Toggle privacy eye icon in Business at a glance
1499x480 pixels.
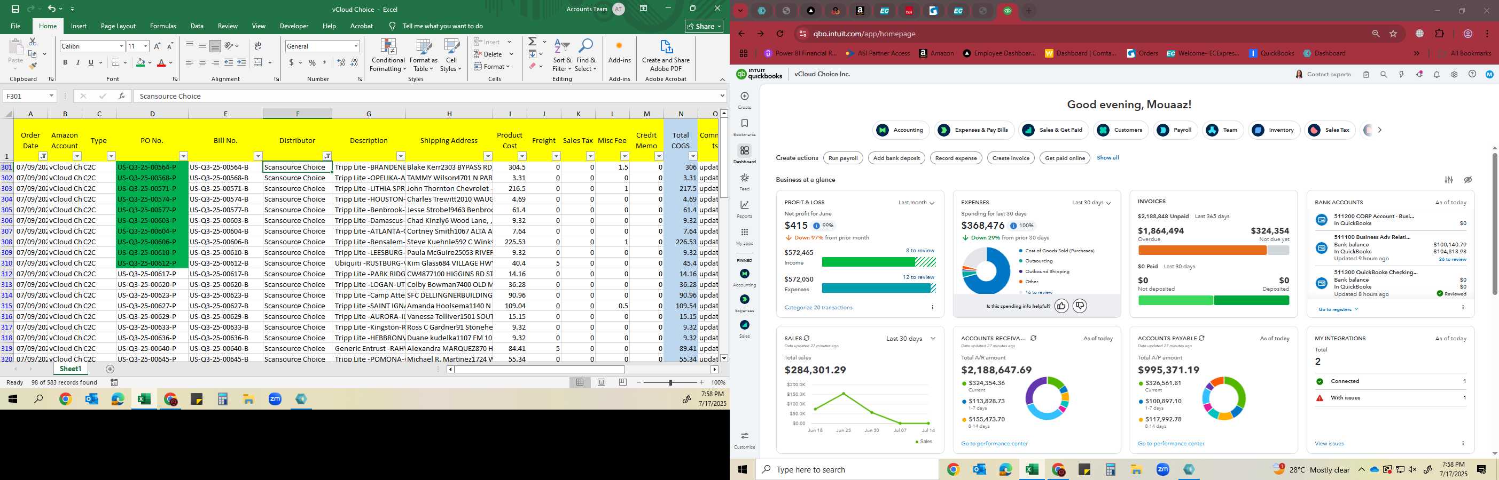[x=1468, y=180]
